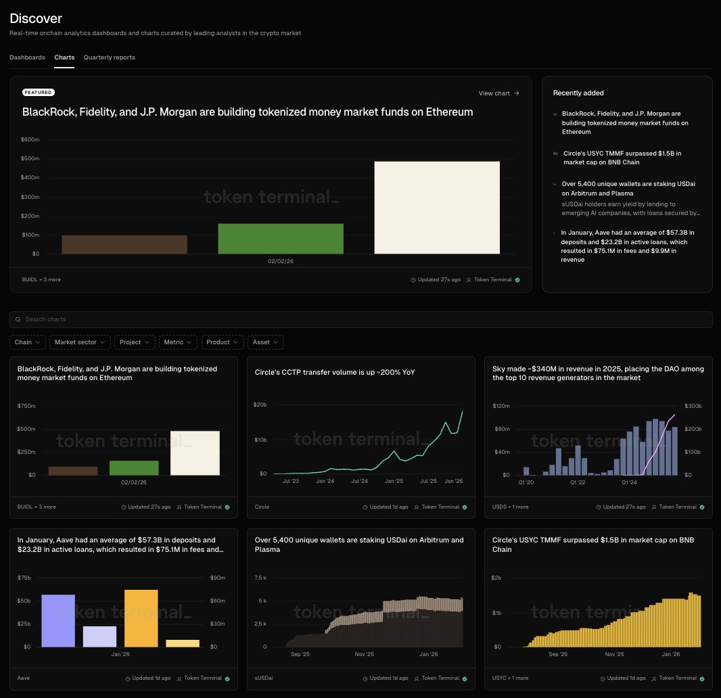Screen dimensions: 721x698
Task: Click chart icon beside BlackRock item in Recently added
Action: [x=556, y=114]
